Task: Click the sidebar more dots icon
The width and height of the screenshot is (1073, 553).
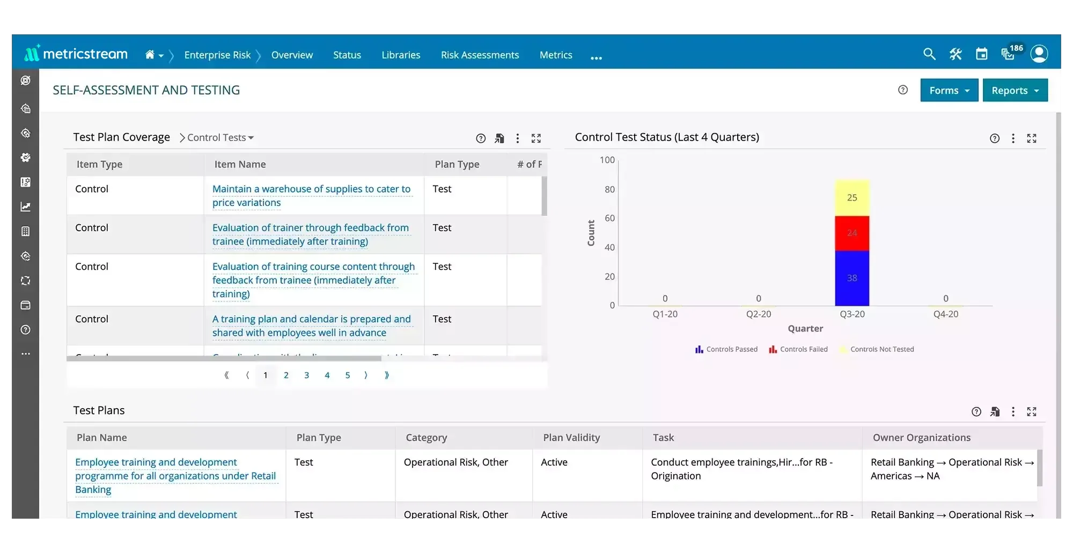Action: [x=25, y=354]
